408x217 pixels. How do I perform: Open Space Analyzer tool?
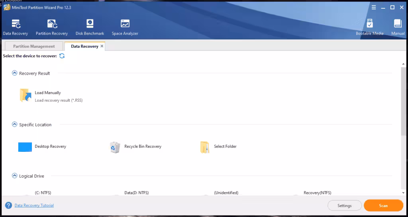(125, 27)
